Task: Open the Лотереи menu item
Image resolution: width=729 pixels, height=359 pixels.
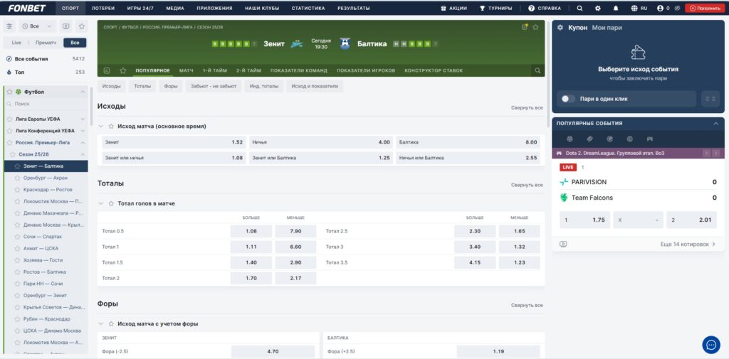Action: point(103,8)
